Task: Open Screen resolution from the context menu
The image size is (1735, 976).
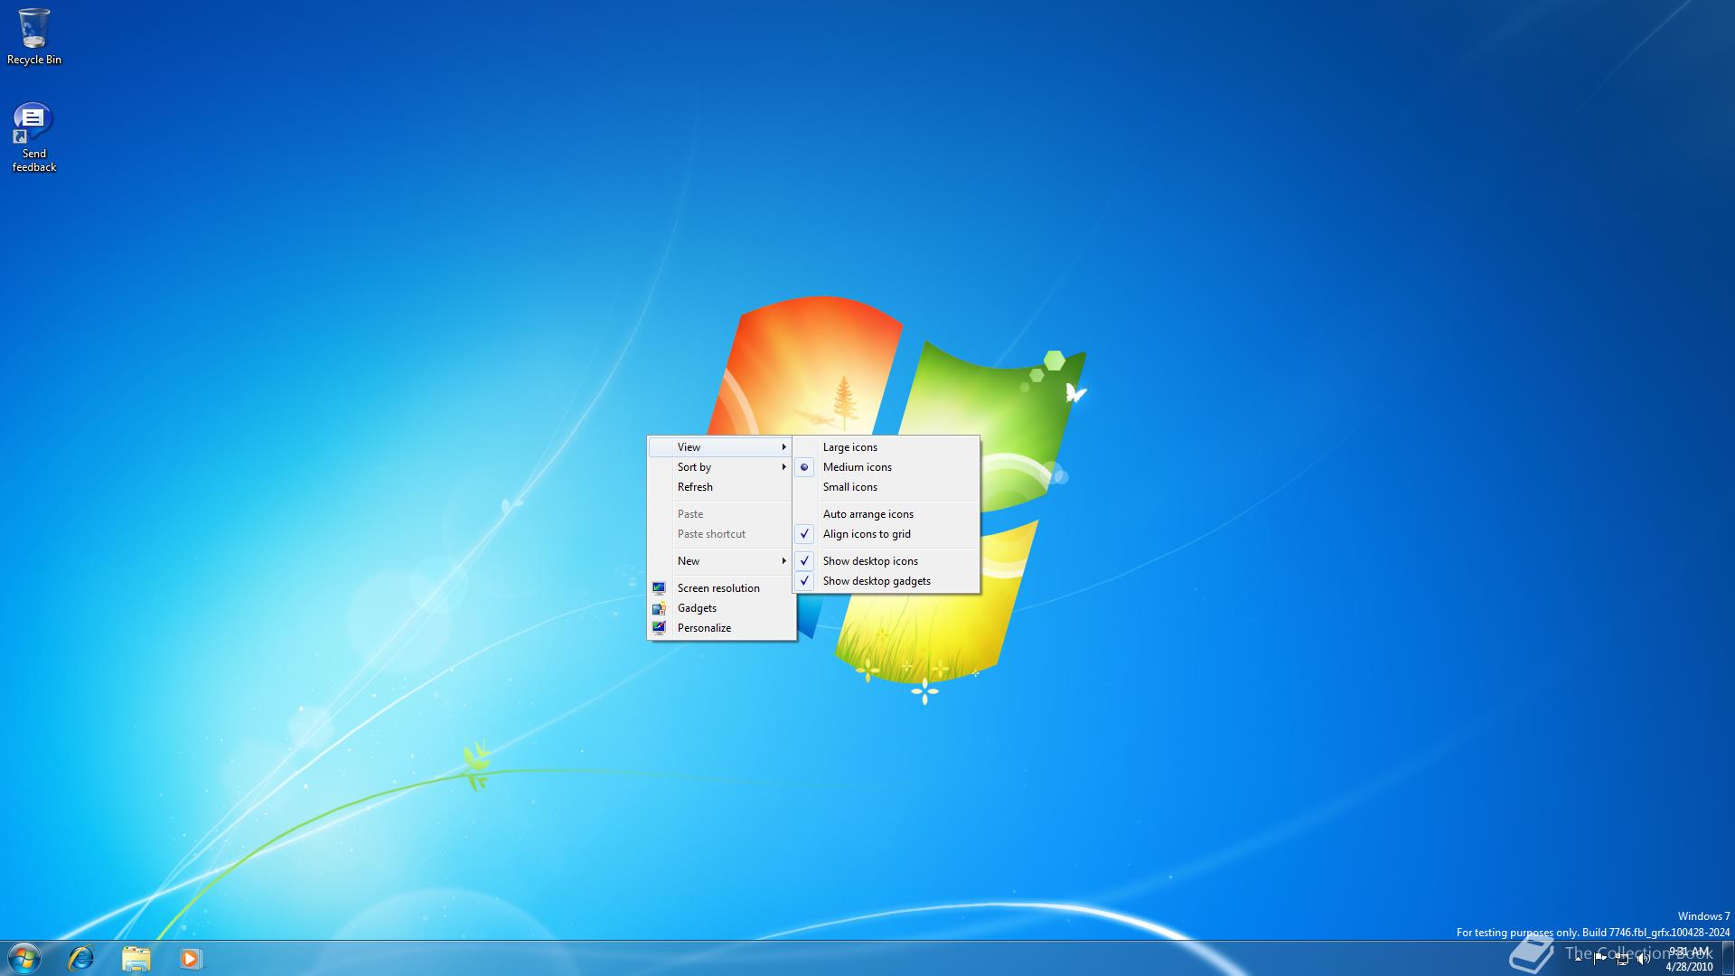Action: click(x=721, y=588)
